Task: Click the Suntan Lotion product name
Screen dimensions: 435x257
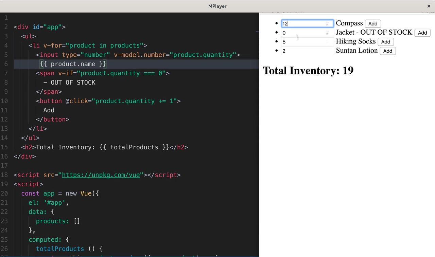Action: tap(357, 51)
